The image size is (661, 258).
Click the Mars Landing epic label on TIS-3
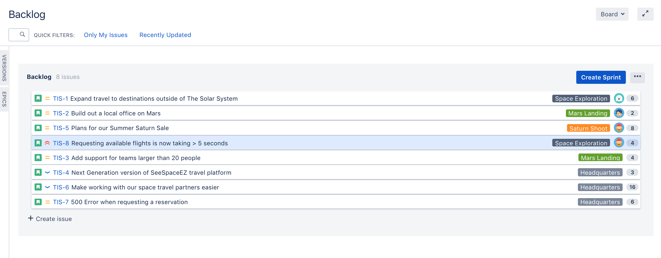[600, 158]
